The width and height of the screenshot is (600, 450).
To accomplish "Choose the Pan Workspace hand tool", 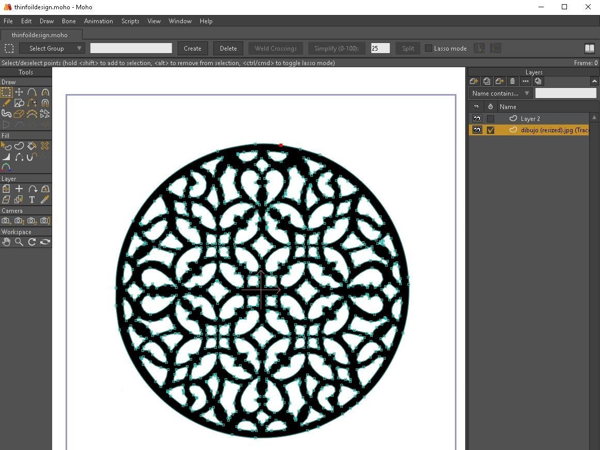I will (6, 242).
